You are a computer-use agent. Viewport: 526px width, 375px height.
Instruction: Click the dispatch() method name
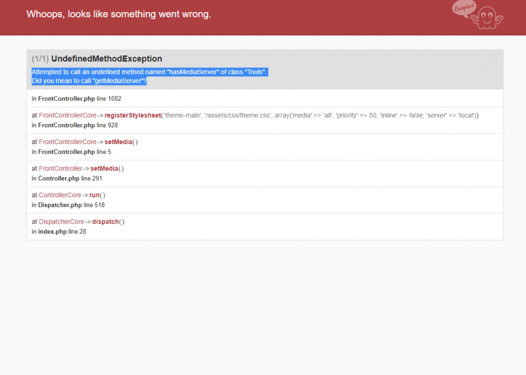click(106, 221)
